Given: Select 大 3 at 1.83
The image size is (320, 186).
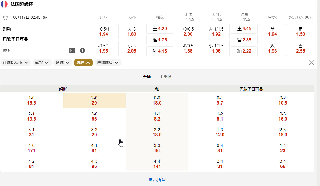Looking at the screenshot, I should [132, 32].
